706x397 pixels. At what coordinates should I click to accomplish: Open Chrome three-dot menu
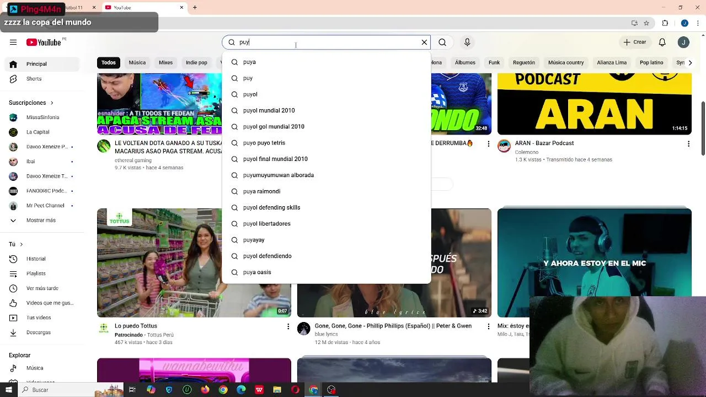699,23
